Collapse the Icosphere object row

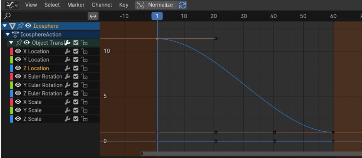5,26
